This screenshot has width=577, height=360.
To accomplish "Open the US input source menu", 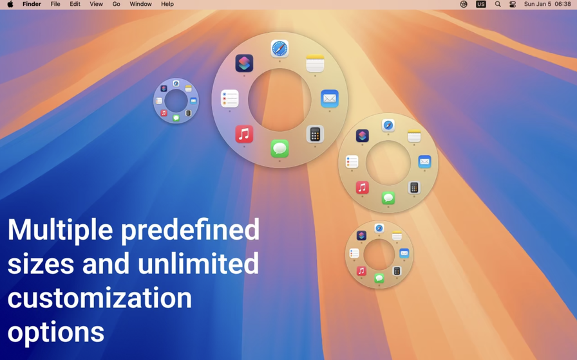I will 480,4.
